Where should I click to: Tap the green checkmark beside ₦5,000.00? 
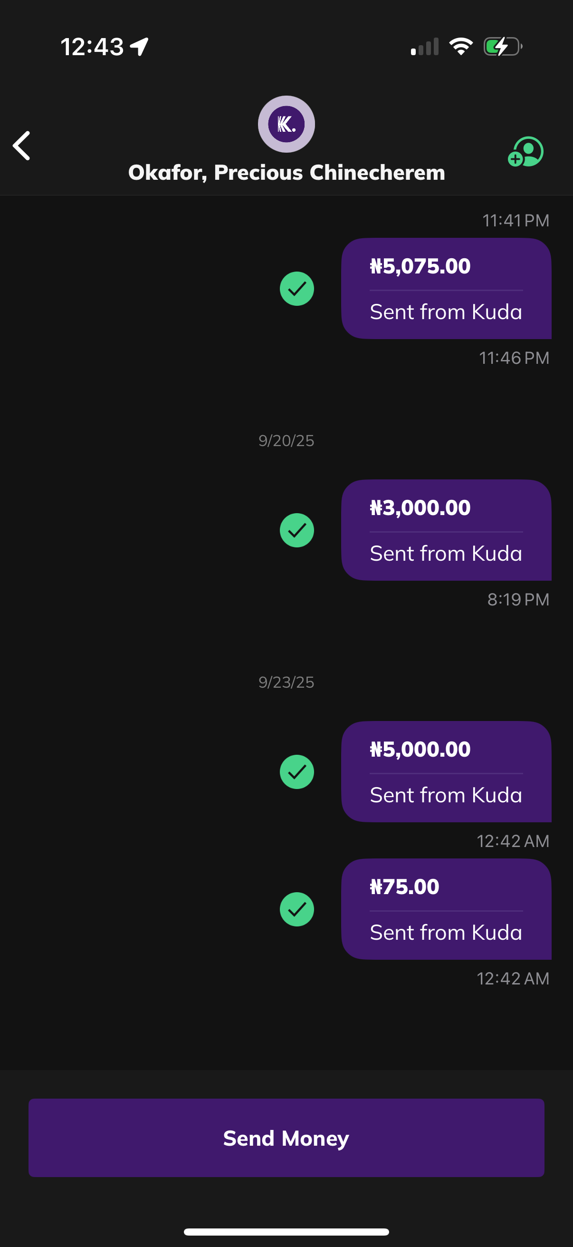pyautogui.click(x=297, y=771)
